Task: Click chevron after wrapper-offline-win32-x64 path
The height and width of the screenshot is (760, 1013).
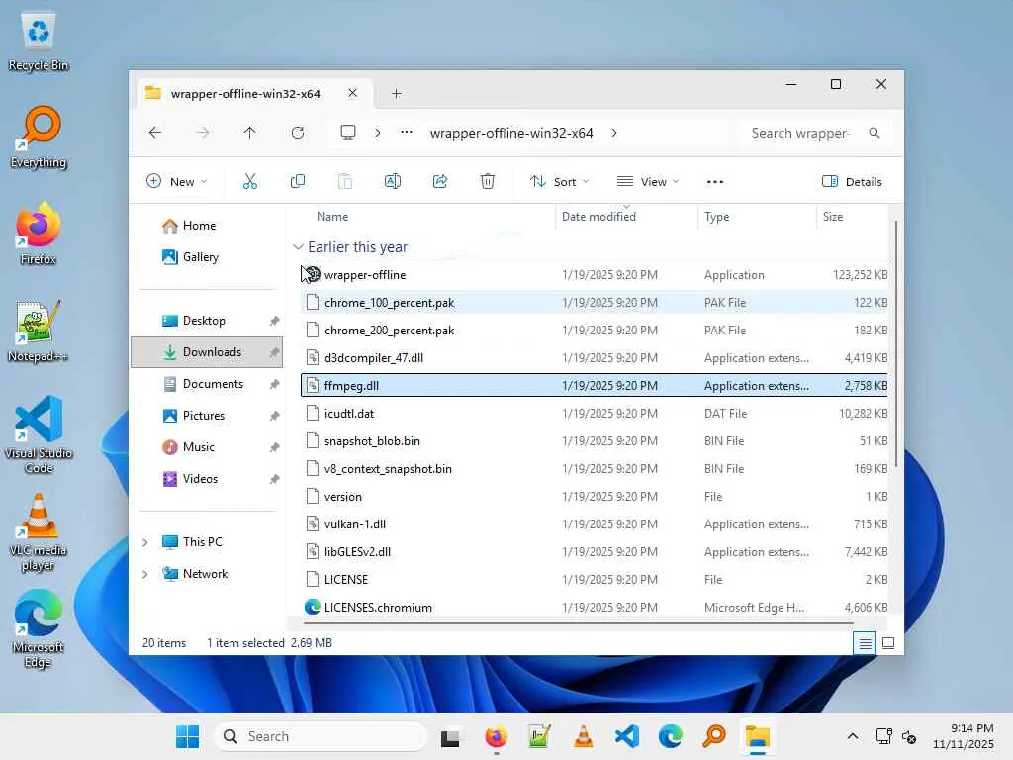Action: 613,133
